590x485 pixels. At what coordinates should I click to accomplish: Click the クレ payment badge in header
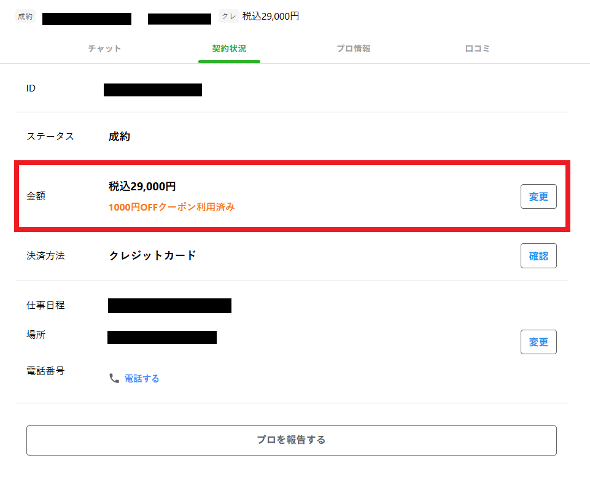(x=228, y=17)
